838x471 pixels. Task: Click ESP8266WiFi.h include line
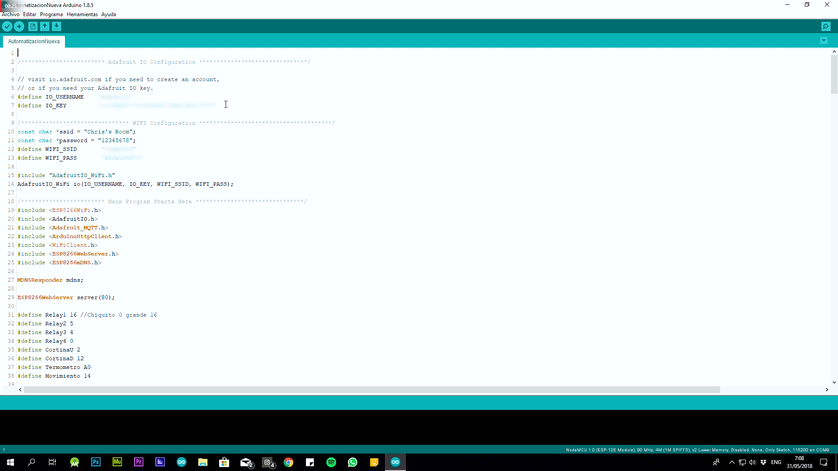[x=59, y=210]
